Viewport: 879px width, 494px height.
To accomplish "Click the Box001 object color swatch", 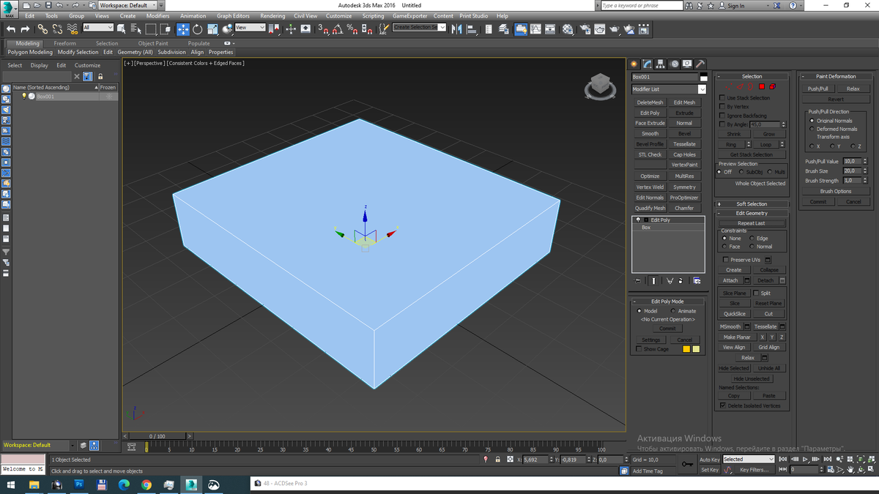I will coord(704,77).
